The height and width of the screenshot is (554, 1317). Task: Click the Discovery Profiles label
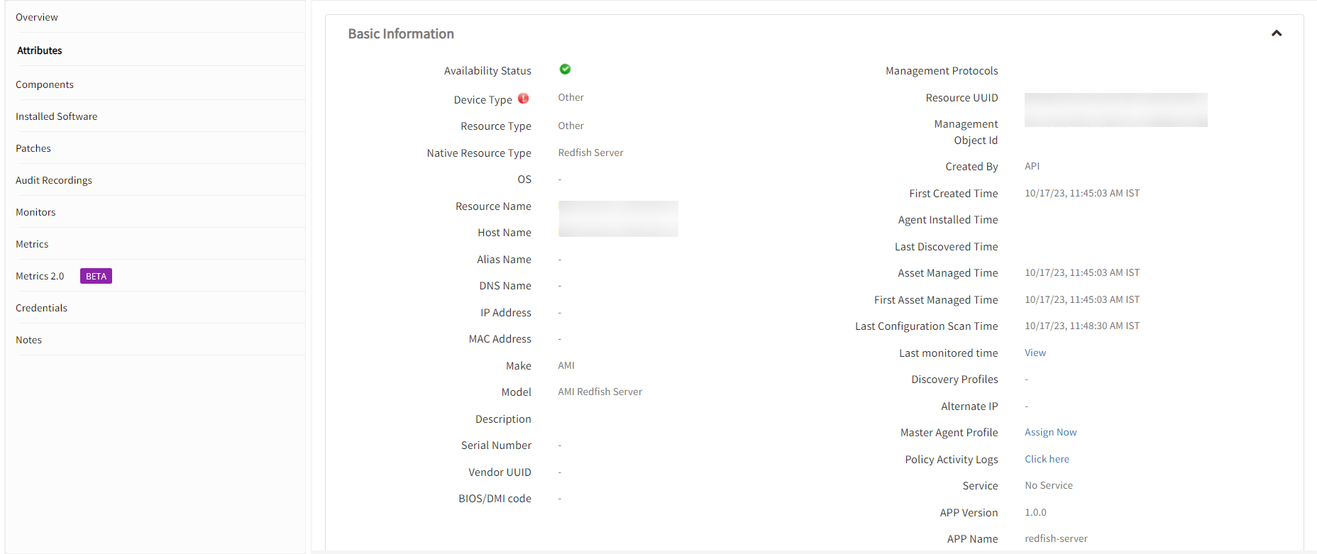954,380
